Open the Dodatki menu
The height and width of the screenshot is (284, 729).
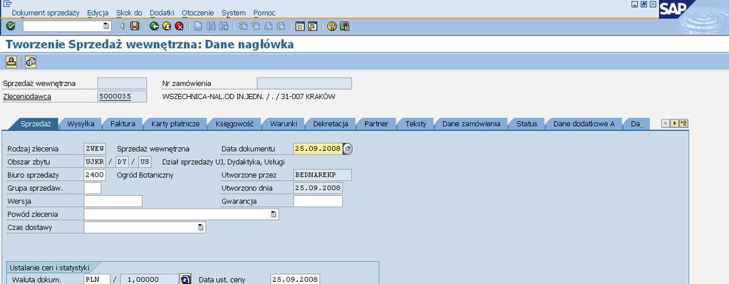pyautogui.click(x=162, y=13)
